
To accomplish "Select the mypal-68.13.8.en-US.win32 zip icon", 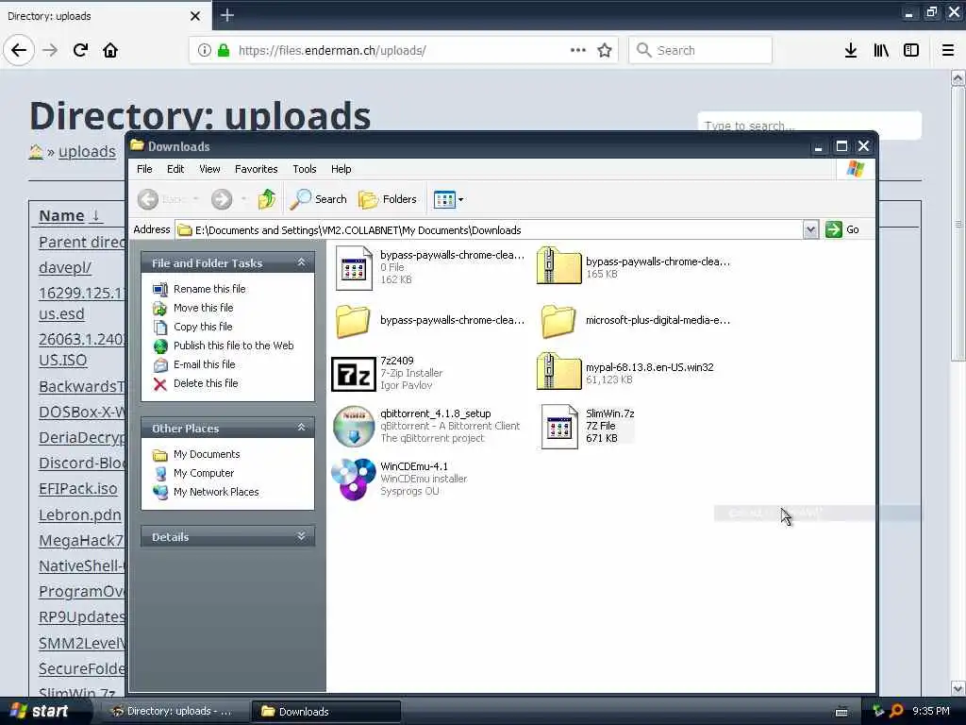I will tap(558, 371).
